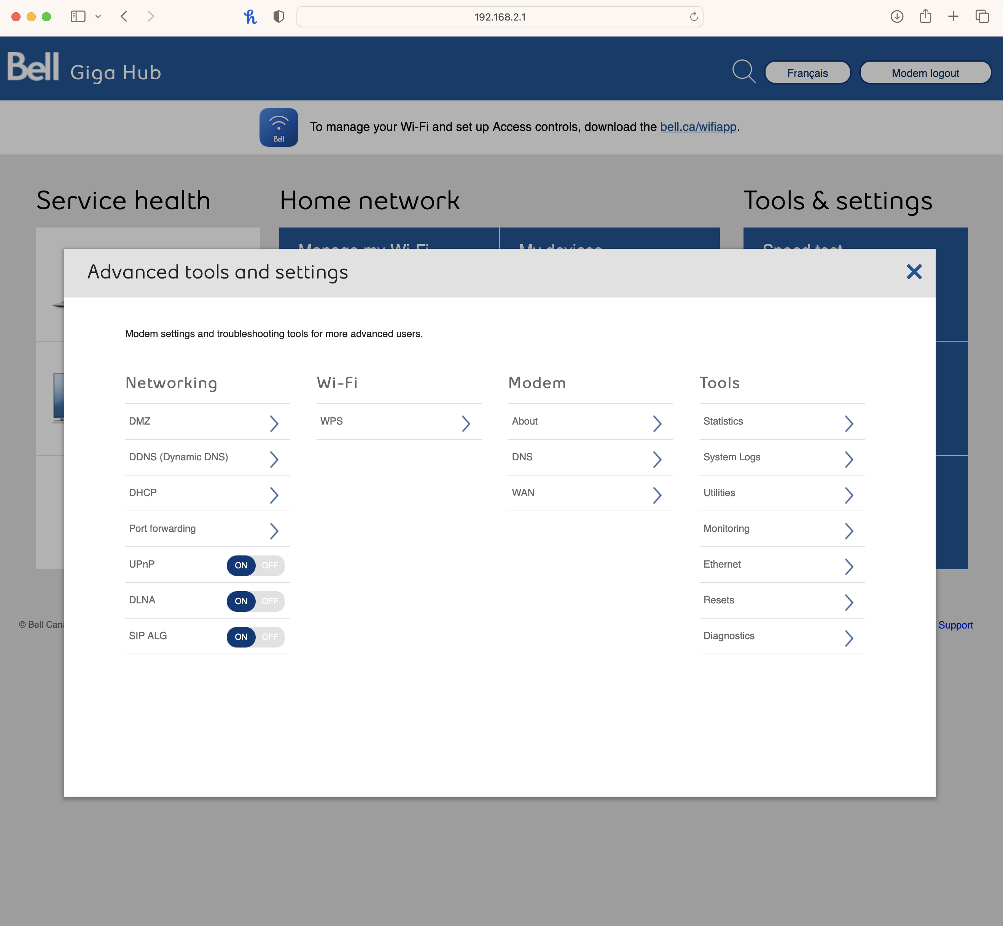Show Safari tab overview icon
This screenshot has width=1003, height=926.
(x=982, y=16)
